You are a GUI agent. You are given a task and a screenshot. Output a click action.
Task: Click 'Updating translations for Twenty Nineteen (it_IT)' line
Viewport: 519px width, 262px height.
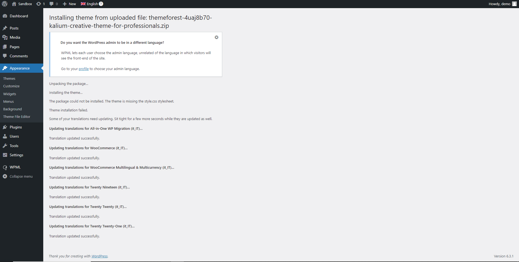tap(89, 187)
